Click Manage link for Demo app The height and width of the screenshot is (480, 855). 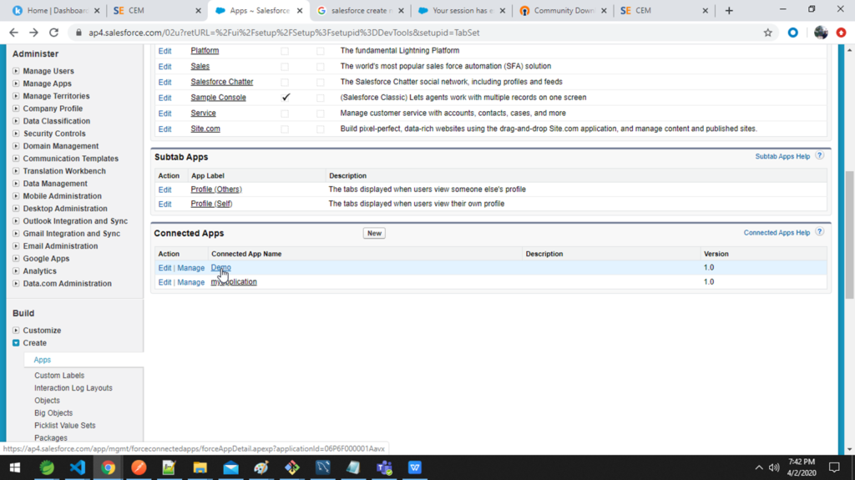[x=191, y=268]
